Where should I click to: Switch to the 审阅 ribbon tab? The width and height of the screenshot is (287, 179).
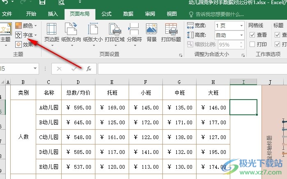(x=150, y=14)
